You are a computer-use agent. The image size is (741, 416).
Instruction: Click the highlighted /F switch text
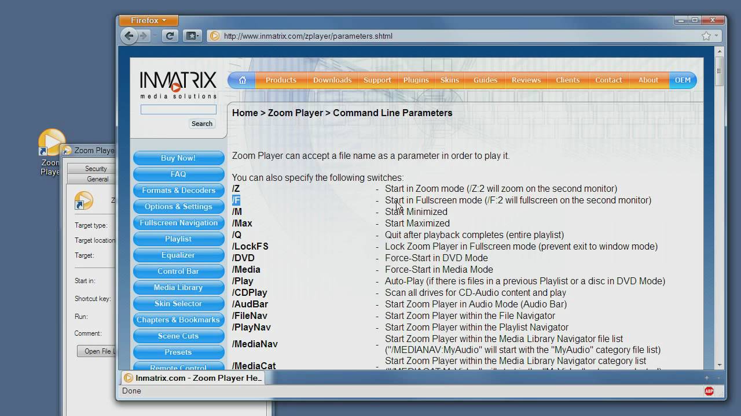236,200
